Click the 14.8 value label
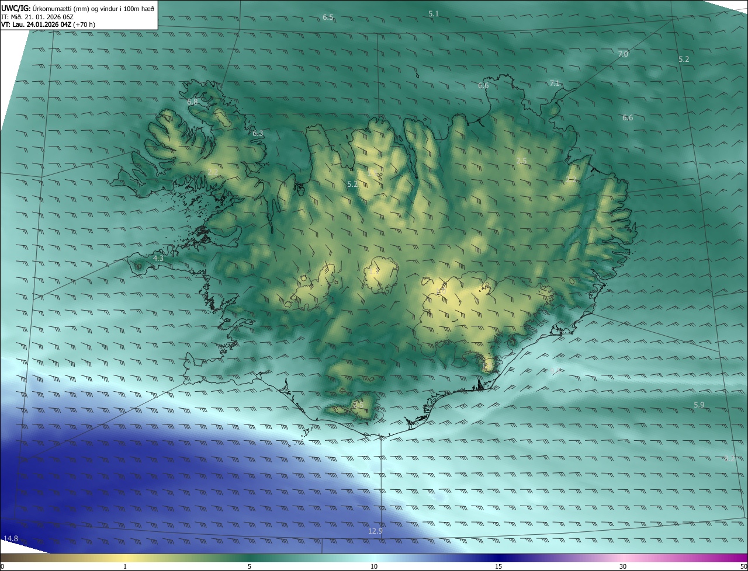 tap(11, 538)
